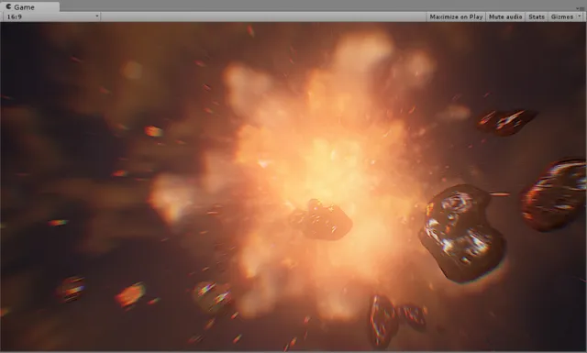Viewport: 587px width, 353px height.
Task: Expand the Gizmos dropdown arrow
Action: tap(580, 17)
